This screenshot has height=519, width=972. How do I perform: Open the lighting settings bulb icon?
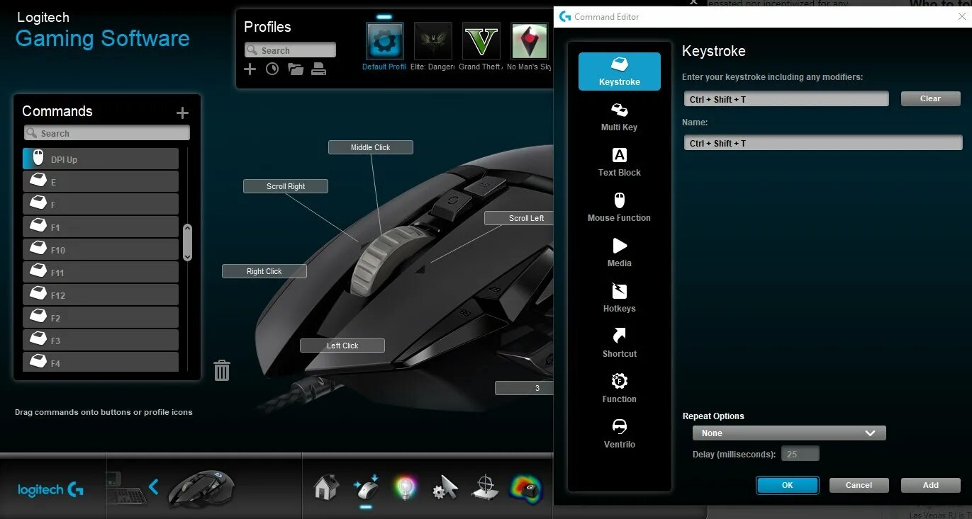coord(406,488)
